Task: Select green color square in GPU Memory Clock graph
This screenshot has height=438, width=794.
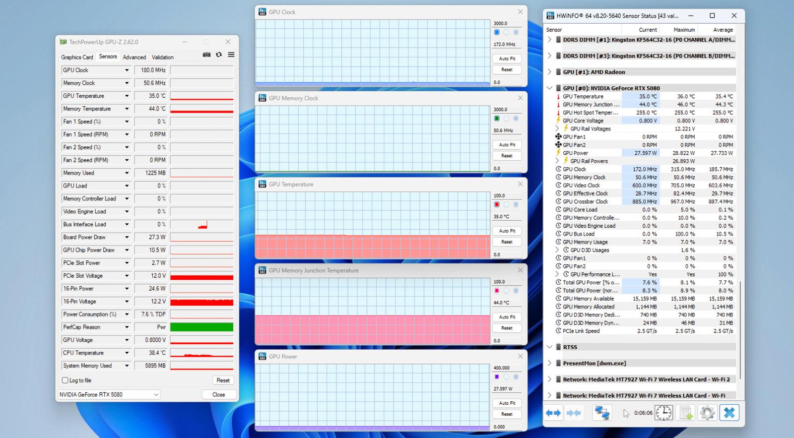Action: pos(497,119)
